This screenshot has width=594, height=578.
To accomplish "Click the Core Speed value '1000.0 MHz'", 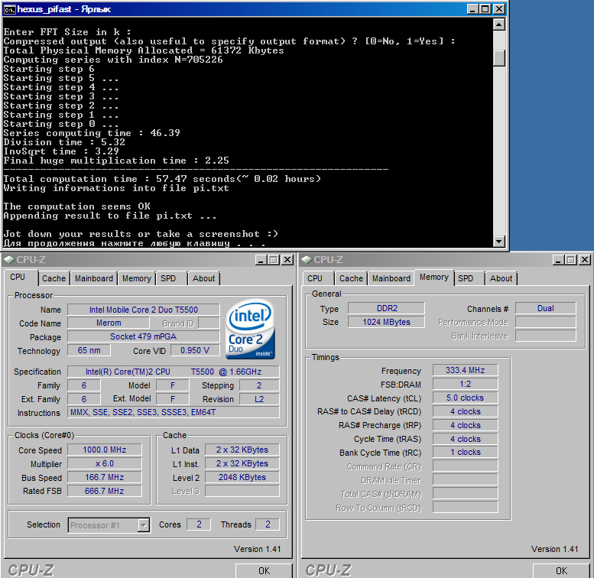I will 105,450.
